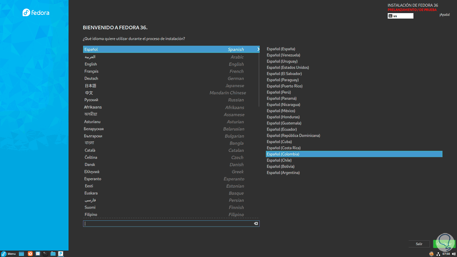The image size is (457, 257).
Task: Clear the search box using the backspace icon
Action: click(256, 223)
